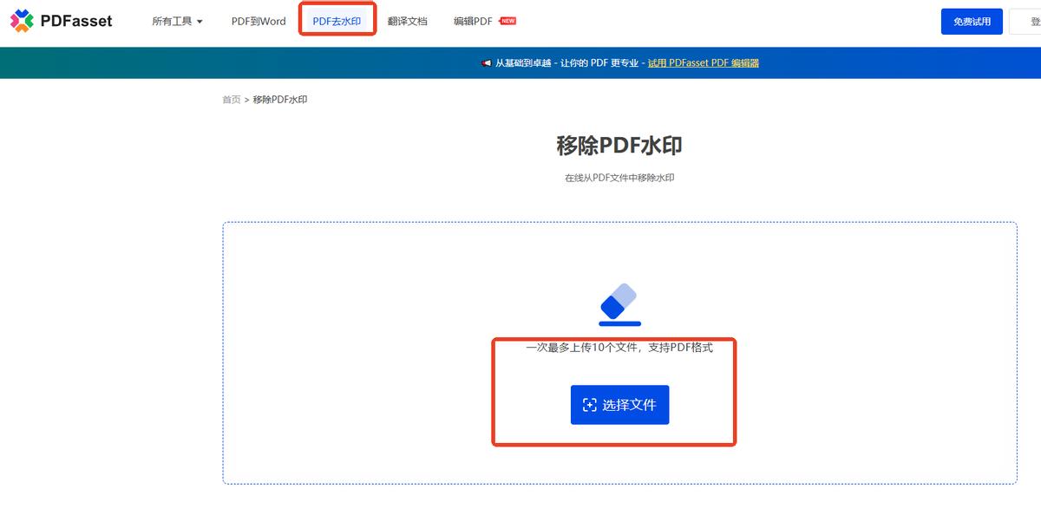Screen dimensions: 1041x515
Task: Click the 免费试用 button
Action: [x=972, y=21]
